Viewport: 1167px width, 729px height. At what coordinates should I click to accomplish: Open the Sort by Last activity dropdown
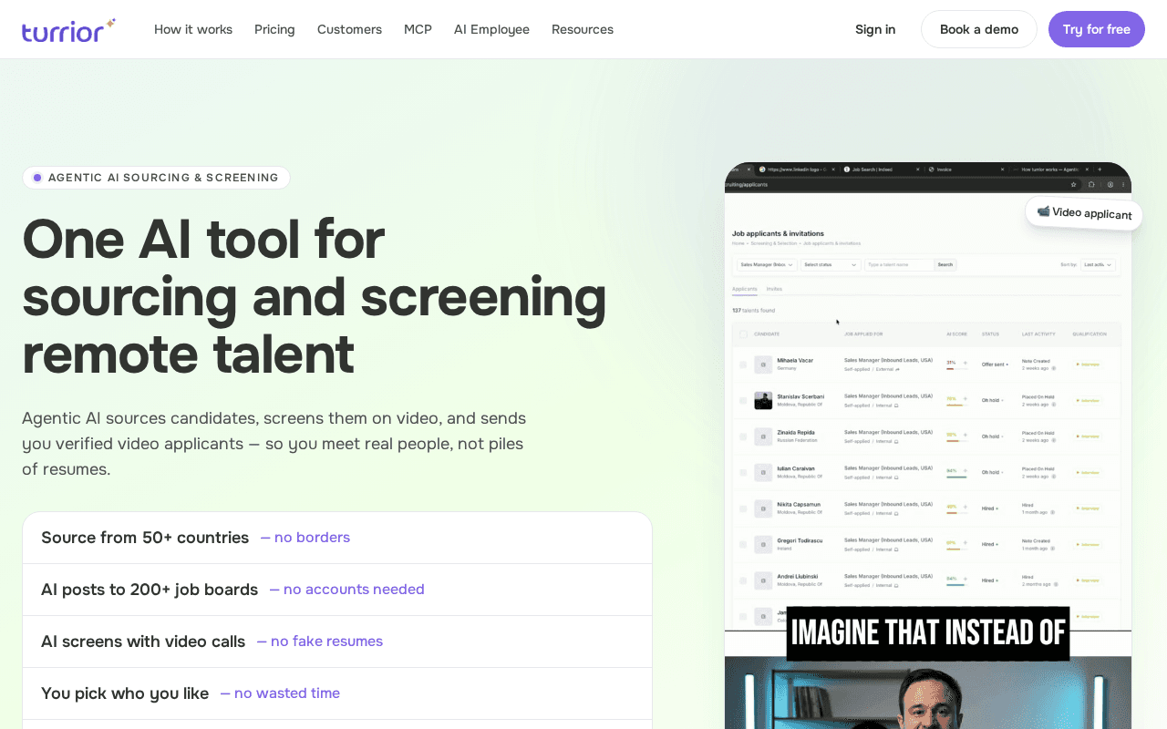pyautogui.click(x=1097, y=265)
